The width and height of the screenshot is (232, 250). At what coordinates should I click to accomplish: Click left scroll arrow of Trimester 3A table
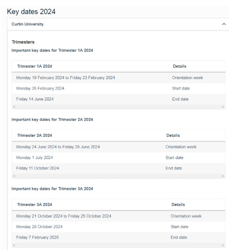(x=14, y=245)
